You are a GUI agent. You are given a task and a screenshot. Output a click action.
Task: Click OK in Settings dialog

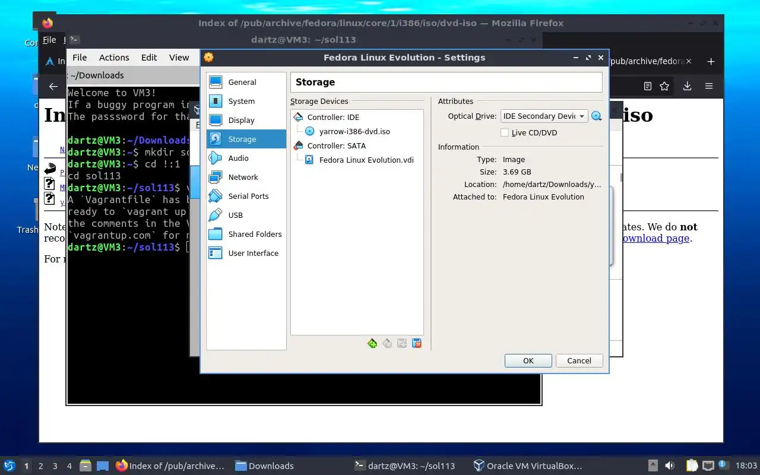(x=528, y=360)
